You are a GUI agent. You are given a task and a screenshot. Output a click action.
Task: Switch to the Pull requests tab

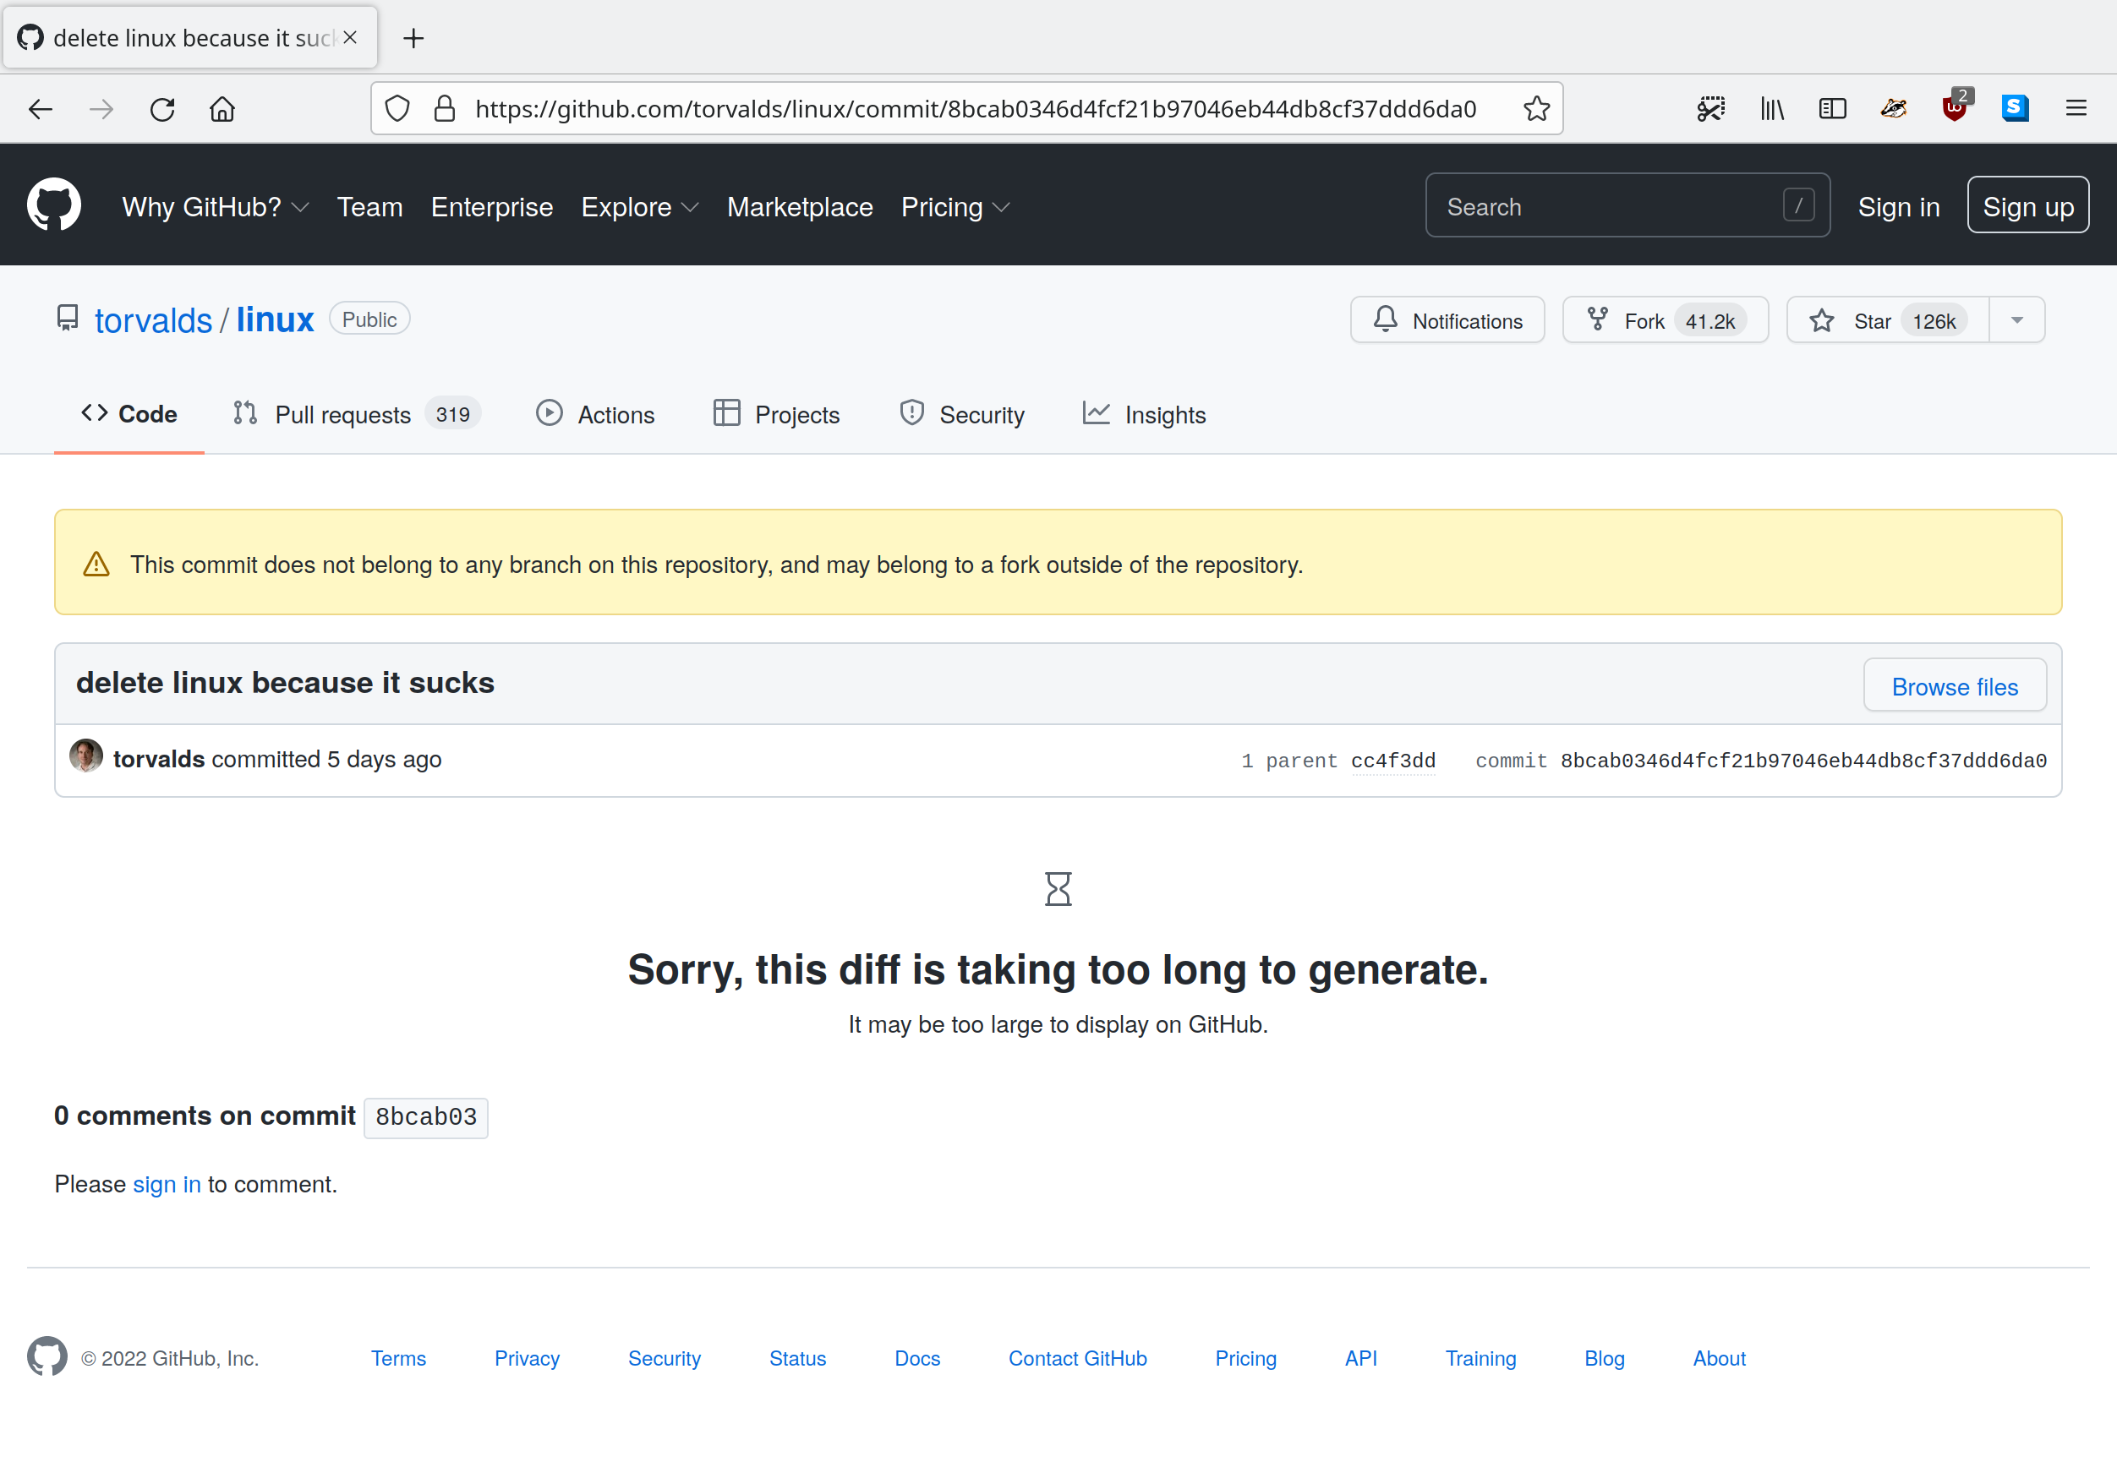358,414
